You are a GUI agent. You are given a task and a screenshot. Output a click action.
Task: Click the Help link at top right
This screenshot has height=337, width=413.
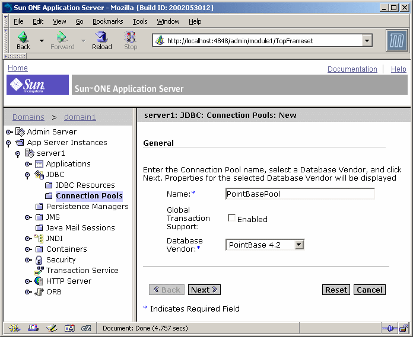click(399, 69)
